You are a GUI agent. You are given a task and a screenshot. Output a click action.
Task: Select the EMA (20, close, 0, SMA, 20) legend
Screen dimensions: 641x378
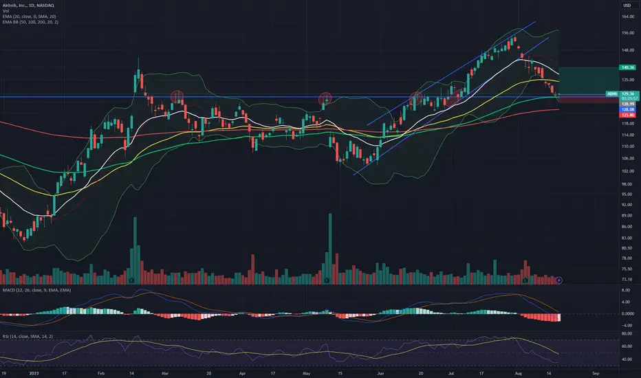(x=29, y=16)
